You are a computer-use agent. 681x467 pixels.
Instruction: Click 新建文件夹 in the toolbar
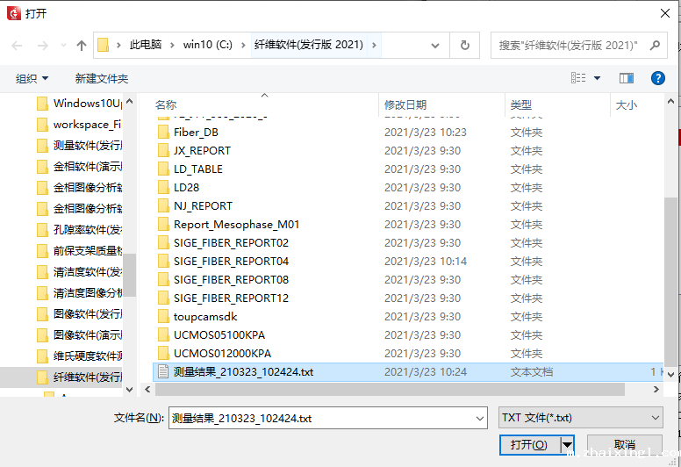[x=102, y=78]
